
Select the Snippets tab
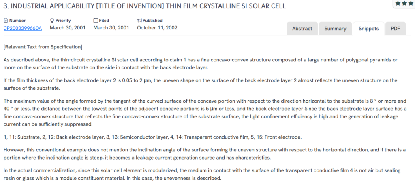[368, 29]
